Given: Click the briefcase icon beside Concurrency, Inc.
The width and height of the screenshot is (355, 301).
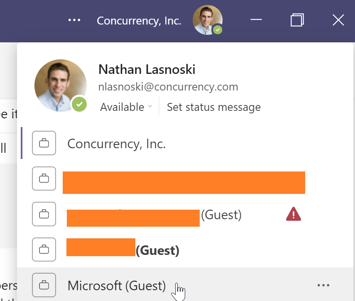Looking at the screenshot, I should coord(44,144).
